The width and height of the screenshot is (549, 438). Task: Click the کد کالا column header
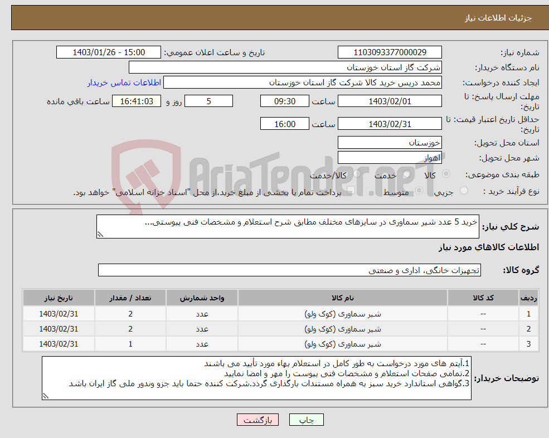pos(483,298)
